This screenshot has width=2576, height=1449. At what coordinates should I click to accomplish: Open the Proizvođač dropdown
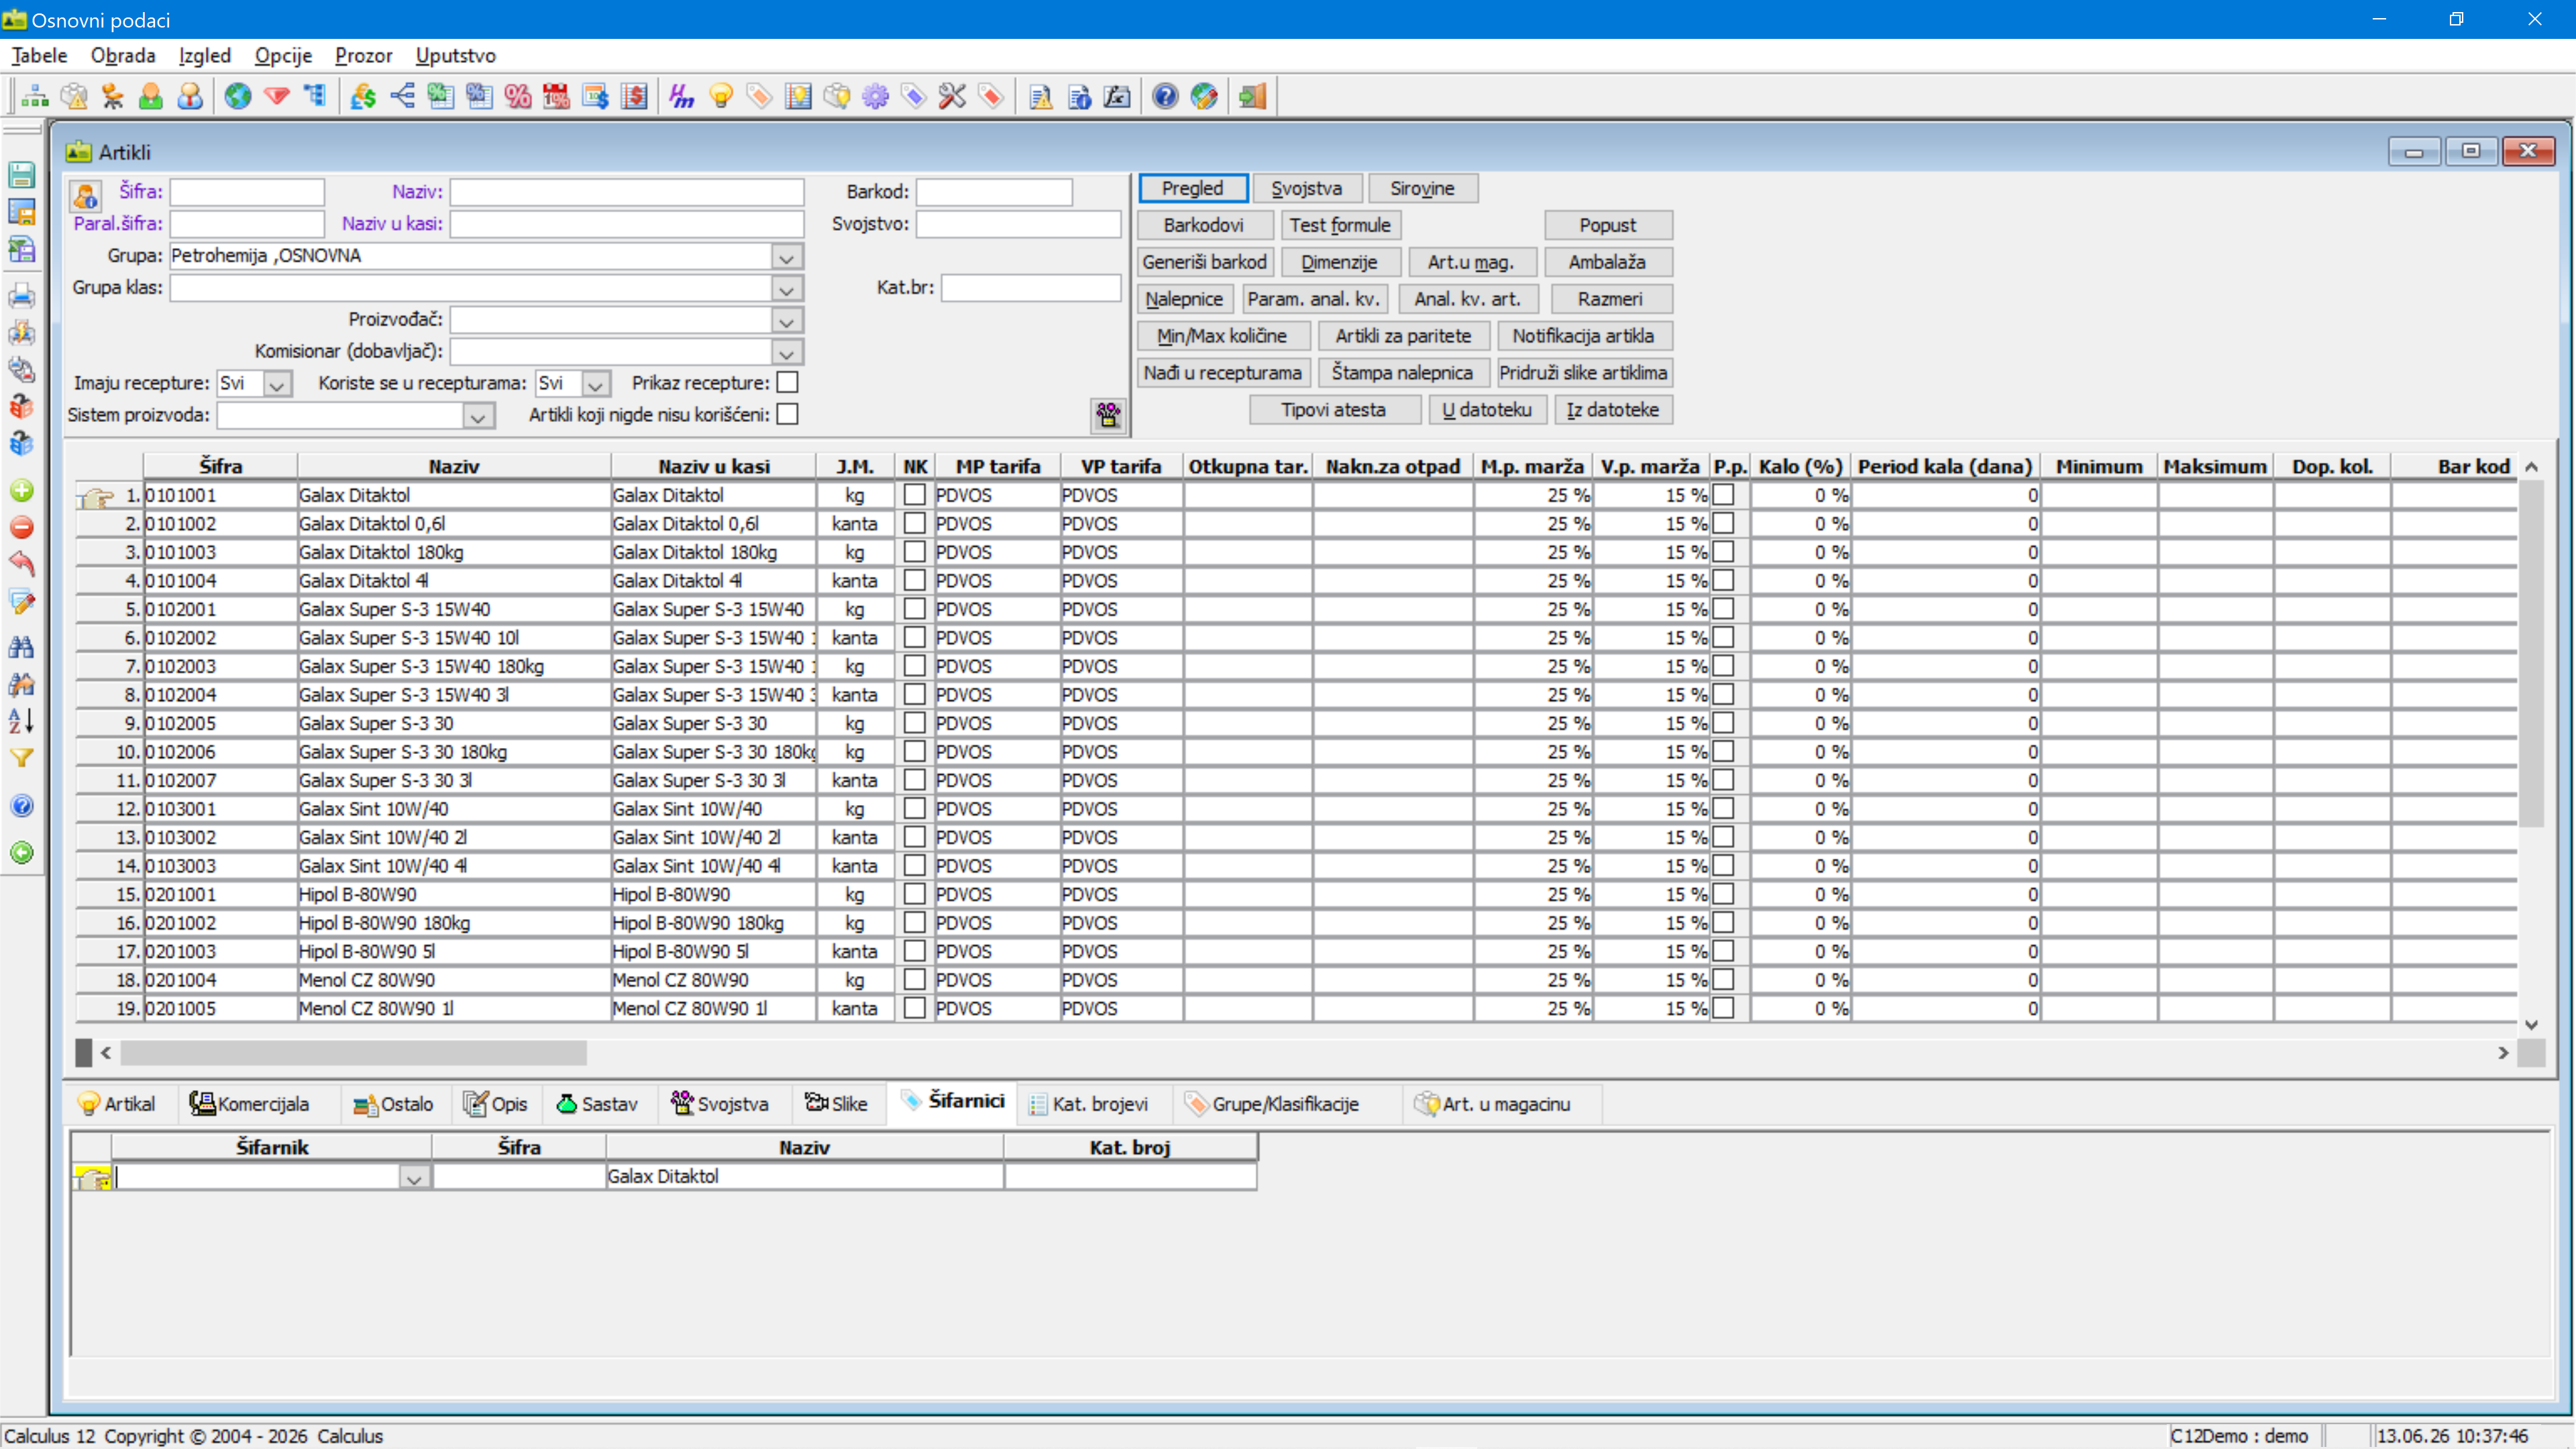(787, 321)
